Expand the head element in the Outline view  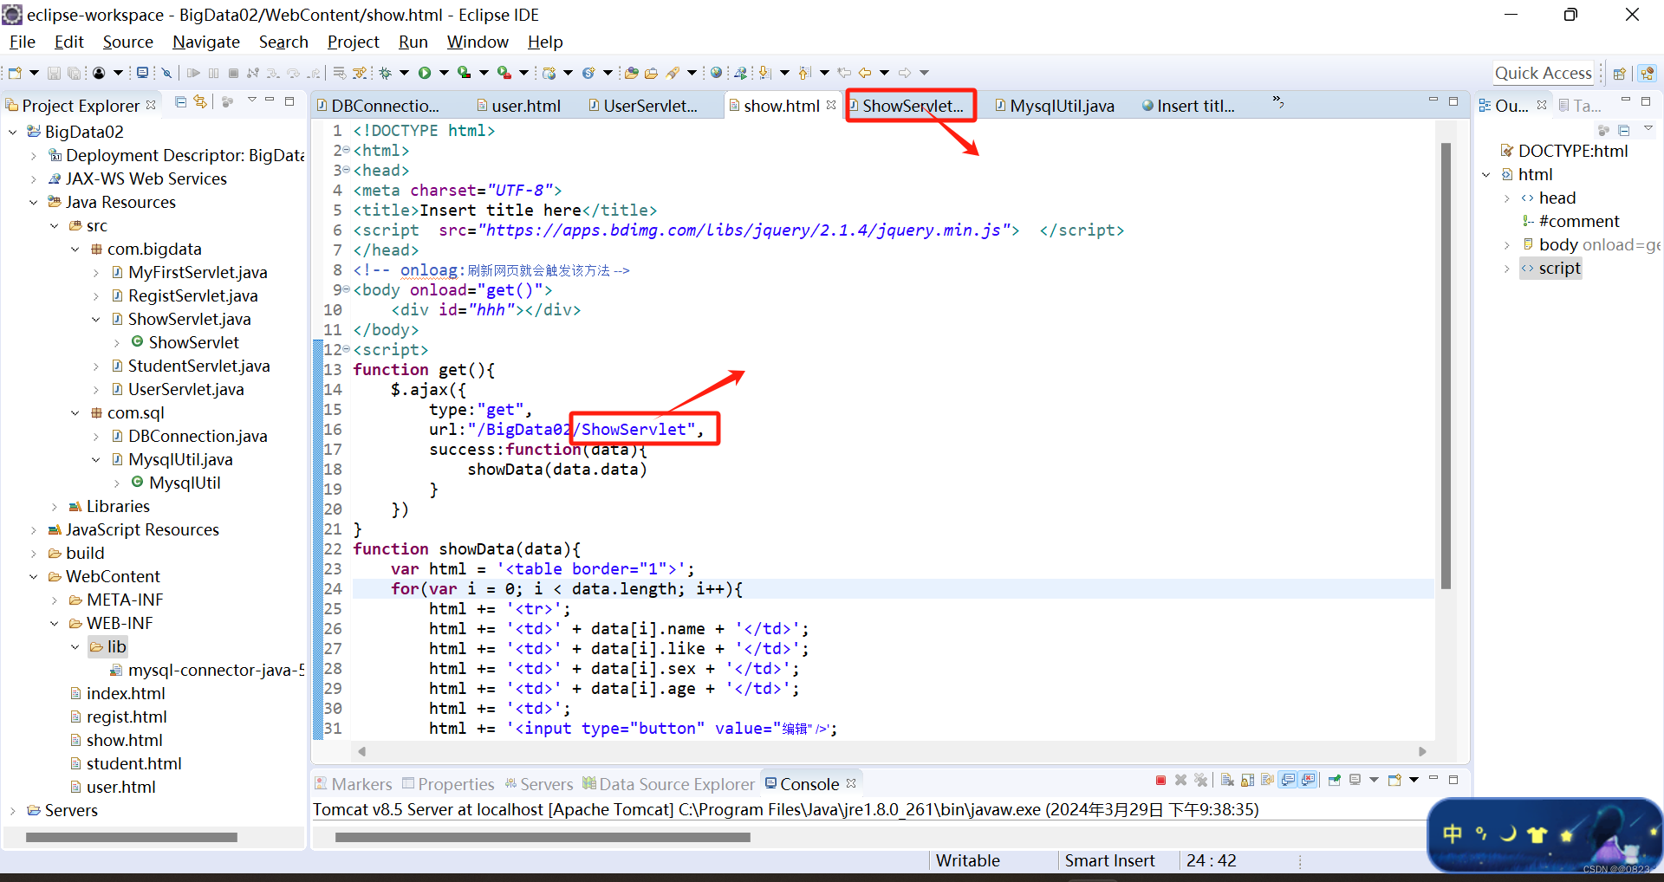[1508, 198]
